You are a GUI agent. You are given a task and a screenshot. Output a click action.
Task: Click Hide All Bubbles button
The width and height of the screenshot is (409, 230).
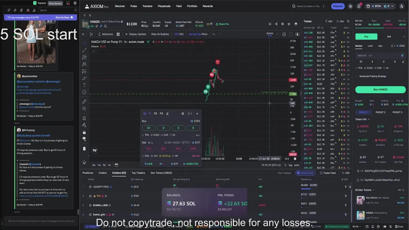coord(160,34)
